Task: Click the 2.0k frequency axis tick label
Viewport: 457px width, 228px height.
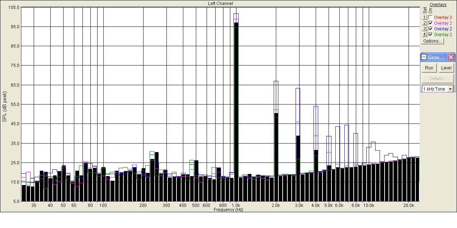Action: tap(276, 205)
